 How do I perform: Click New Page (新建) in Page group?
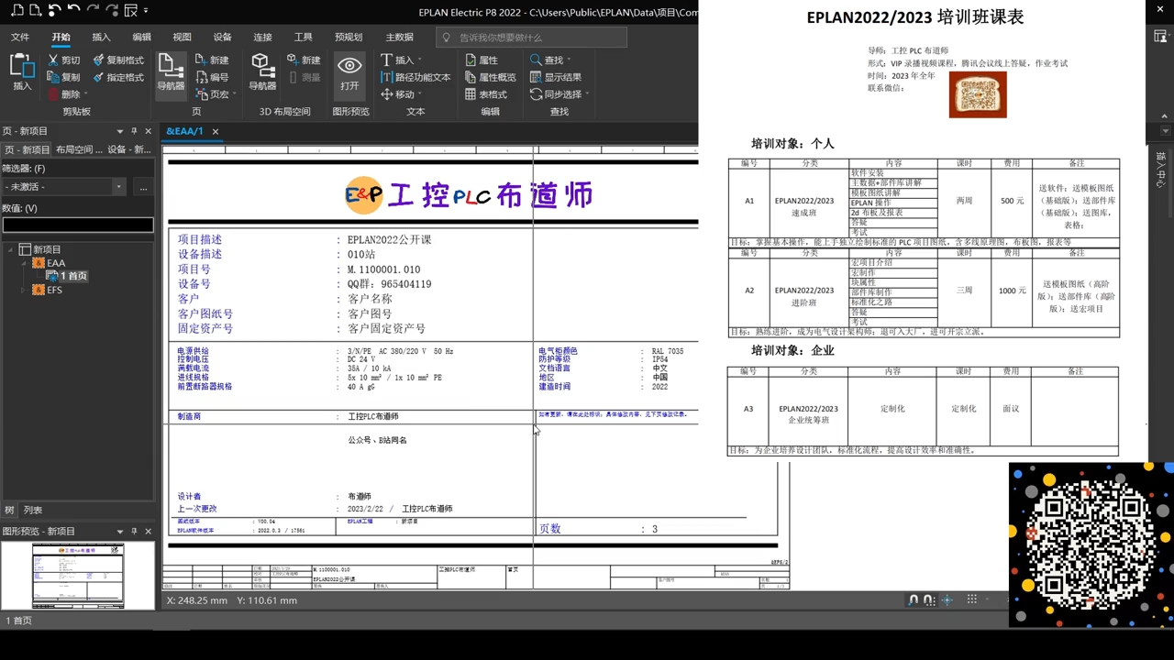(212, 60)
